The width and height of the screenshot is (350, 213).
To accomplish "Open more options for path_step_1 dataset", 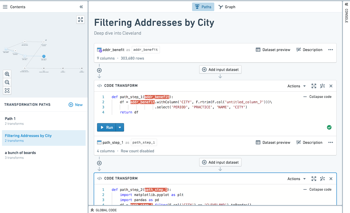I will pyautogui.click(x=331, y=142).
